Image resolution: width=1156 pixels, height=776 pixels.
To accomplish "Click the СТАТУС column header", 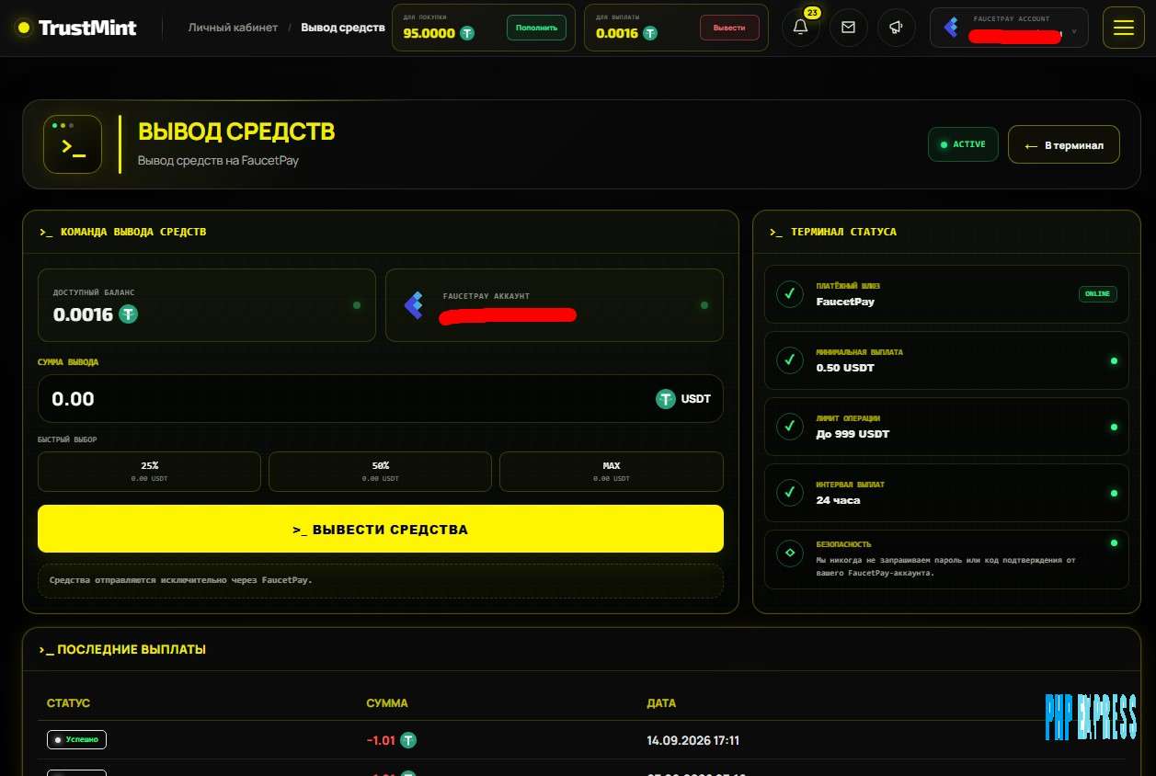I will (69, 702).
